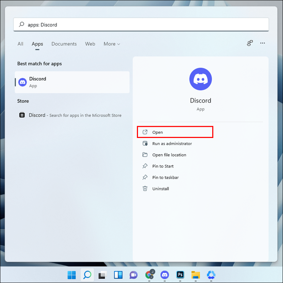Open the Windows Start button
The height and width of the screenshot is (283, 283).
(72, 275)
